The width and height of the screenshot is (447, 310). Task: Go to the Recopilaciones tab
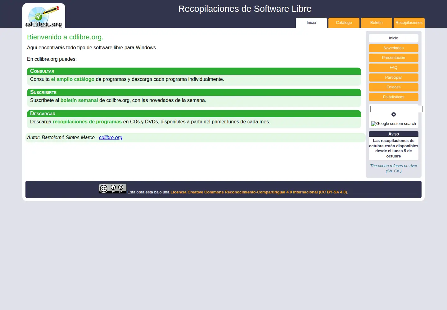[409, 23]
